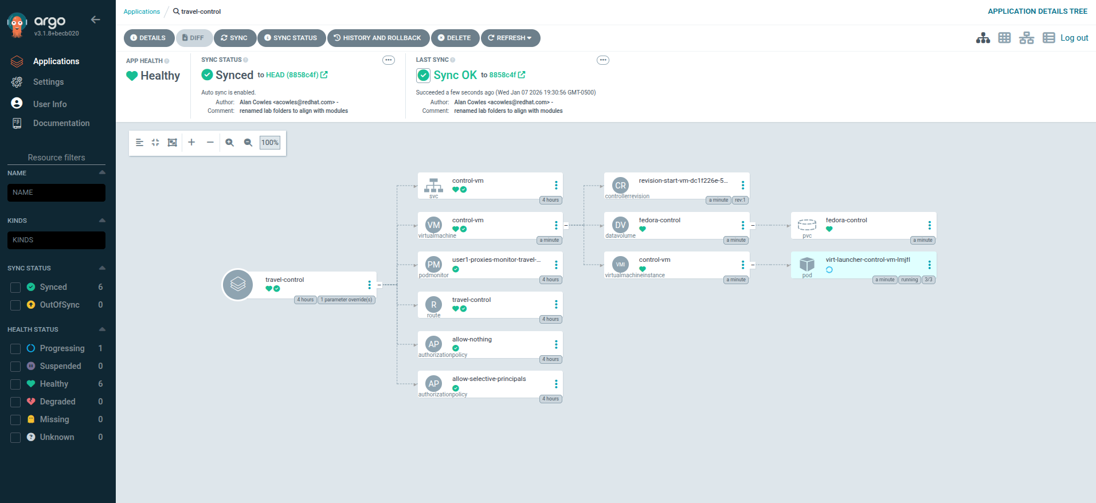Collapse the sidebar with the back arrow
The height and width of the screenshot is (503, 1096).
pyautogui.click(x=96, y=20)
